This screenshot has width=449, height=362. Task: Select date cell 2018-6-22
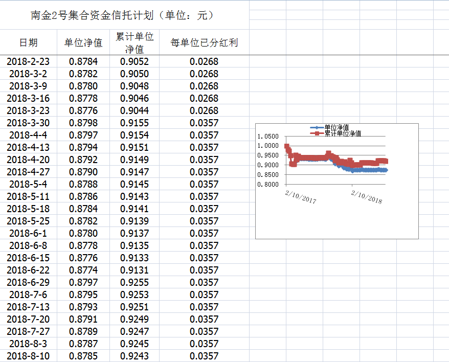28,270
